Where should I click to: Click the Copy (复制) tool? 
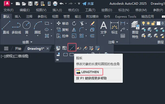(x=62, y=30)
